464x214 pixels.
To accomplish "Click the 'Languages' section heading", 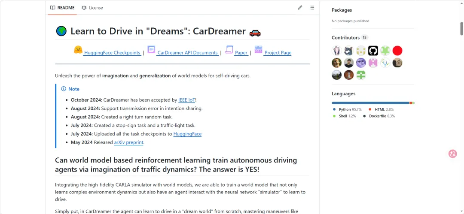I will click(344, 93).
